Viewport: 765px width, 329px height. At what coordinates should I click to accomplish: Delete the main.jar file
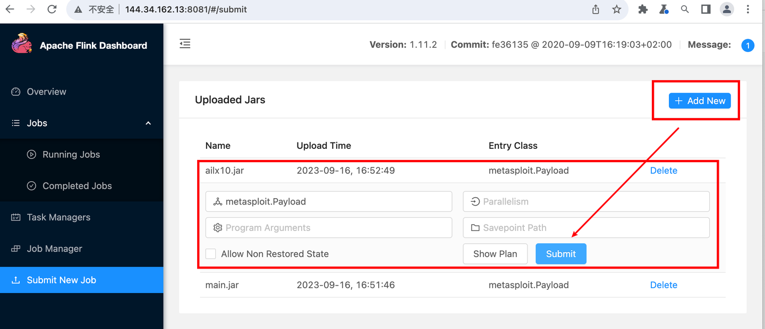pyautogui.click(x=664, y=284)
